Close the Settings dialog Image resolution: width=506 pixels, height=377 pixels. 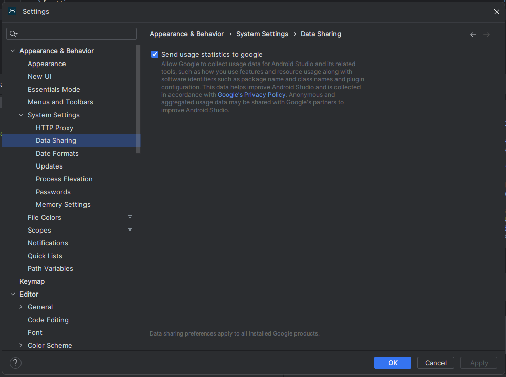496,12
